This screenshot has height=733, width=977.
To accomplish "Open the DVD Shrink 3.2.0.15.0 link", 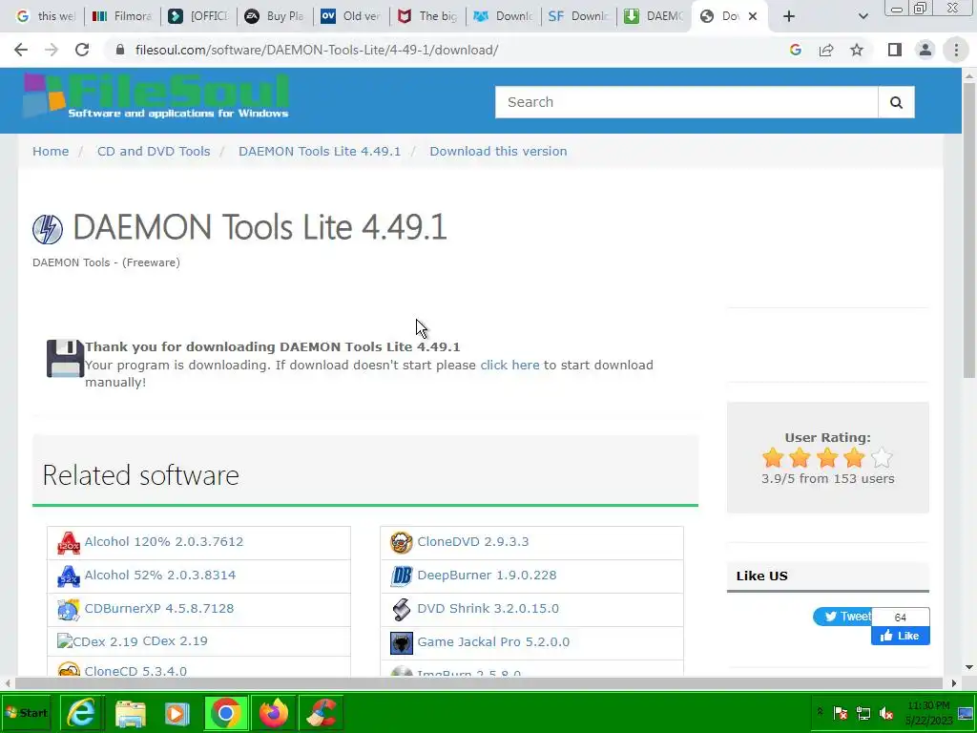I will click(488, 608).
